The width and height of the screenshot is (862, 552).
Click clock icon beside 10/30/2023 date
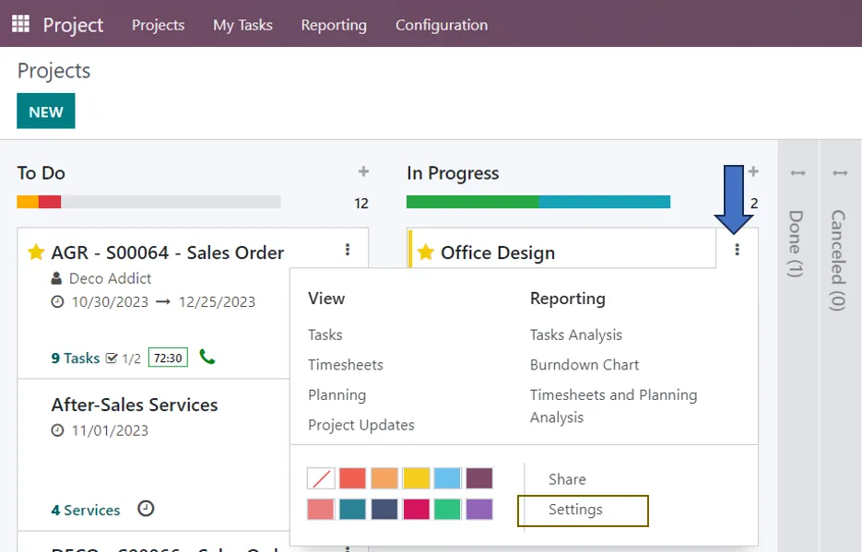[57, 301]
